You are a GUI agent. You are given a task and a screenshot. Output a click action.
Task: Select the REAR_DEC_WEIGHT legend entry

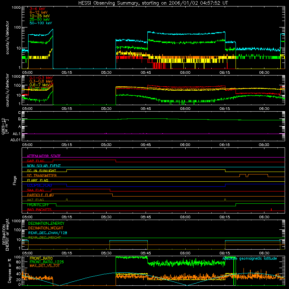pos(44,238)
